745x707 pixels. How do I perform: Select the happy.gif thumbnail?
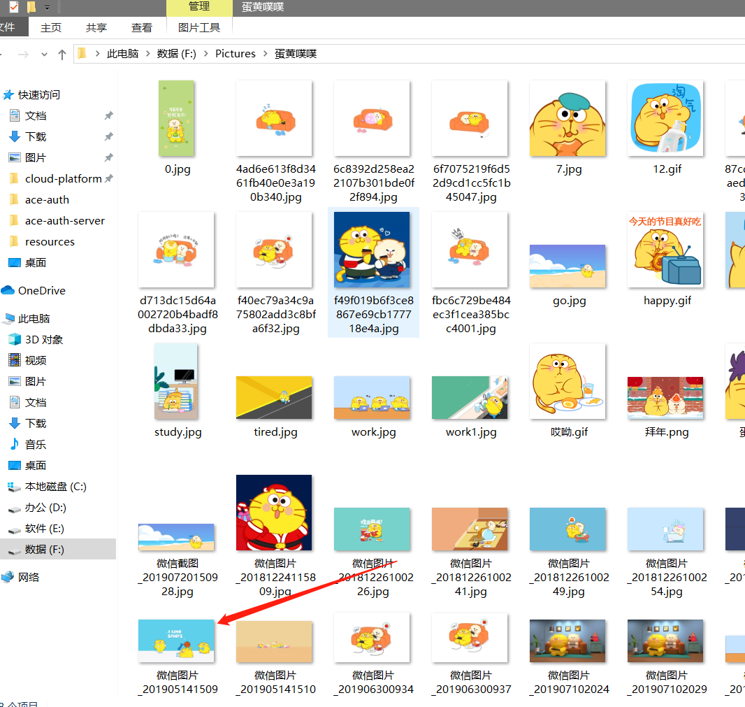[x=665, y=250]
